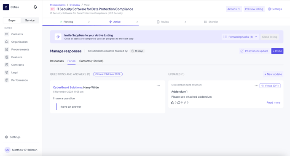Click Matthew O'Halloran user name
Viewport: 290px width, 156px height.
pos(24,150)
